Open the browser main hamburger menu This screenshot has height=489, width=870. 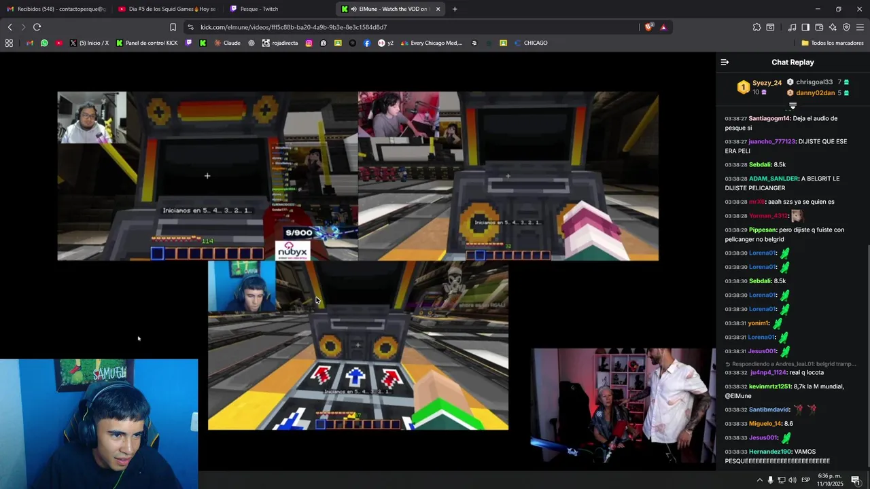click(x=860, y=27)
